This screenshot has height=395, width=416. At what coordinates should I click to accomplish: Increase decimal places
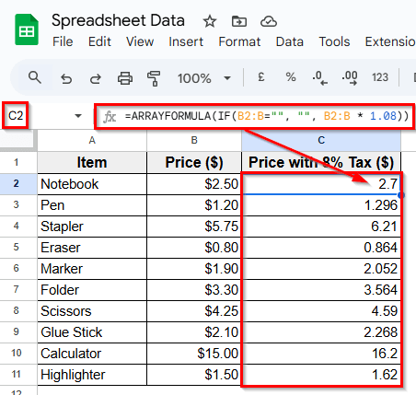click(x=350, y=77)
